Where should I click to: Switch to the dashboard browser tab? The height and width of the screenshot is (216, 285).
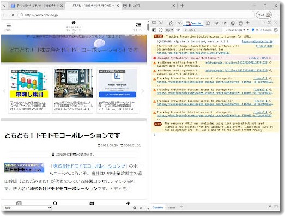coord(37,6)
